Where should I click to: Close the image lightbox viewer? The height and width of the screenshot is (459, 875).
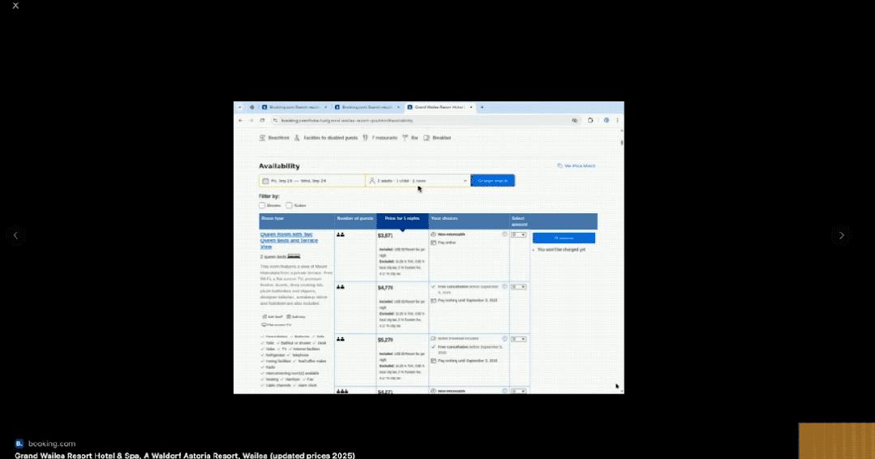pos(15,6)
